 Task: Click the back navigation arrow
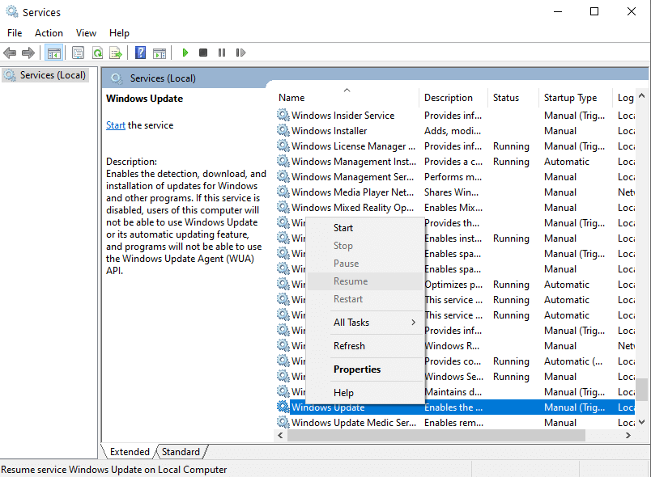click(x=10, y=52)
